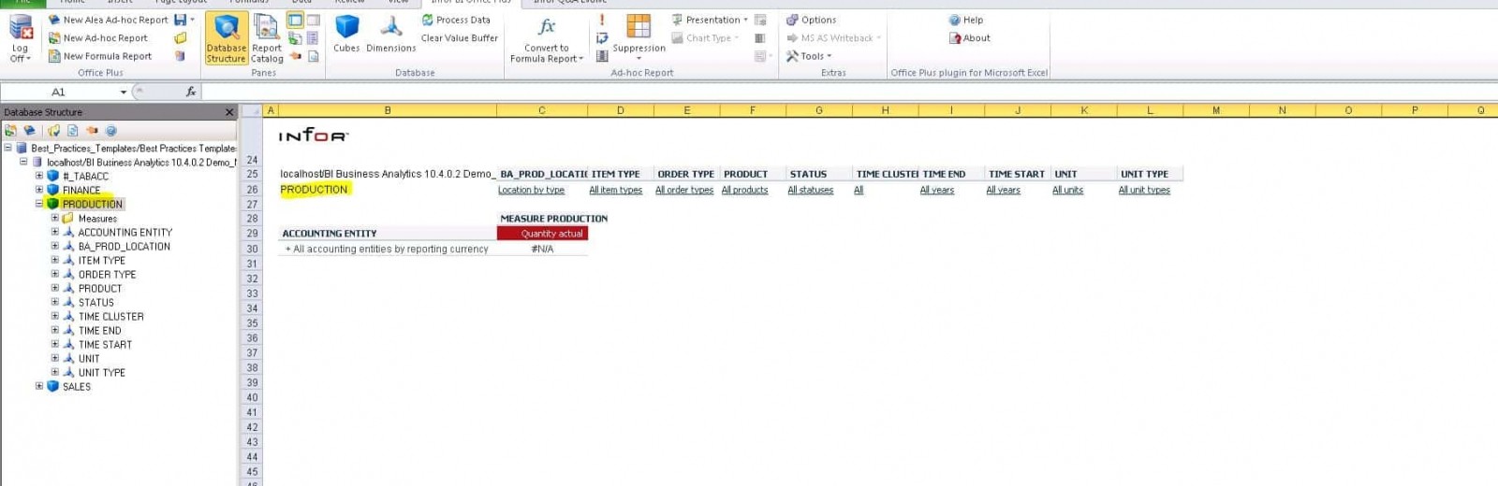Click the fx insert function button
Image resolution: width=1498 pixels, height=486 pixels.
tap(191, 92)
